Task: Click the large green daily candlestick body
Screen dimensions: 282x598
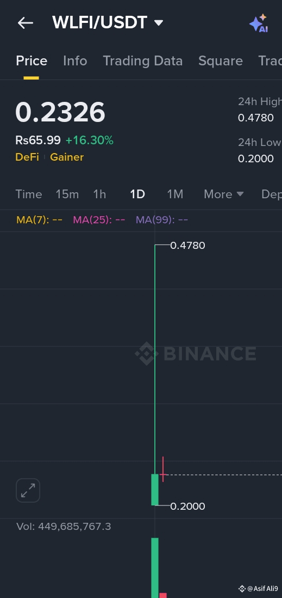Action: [x=155, y=490]
